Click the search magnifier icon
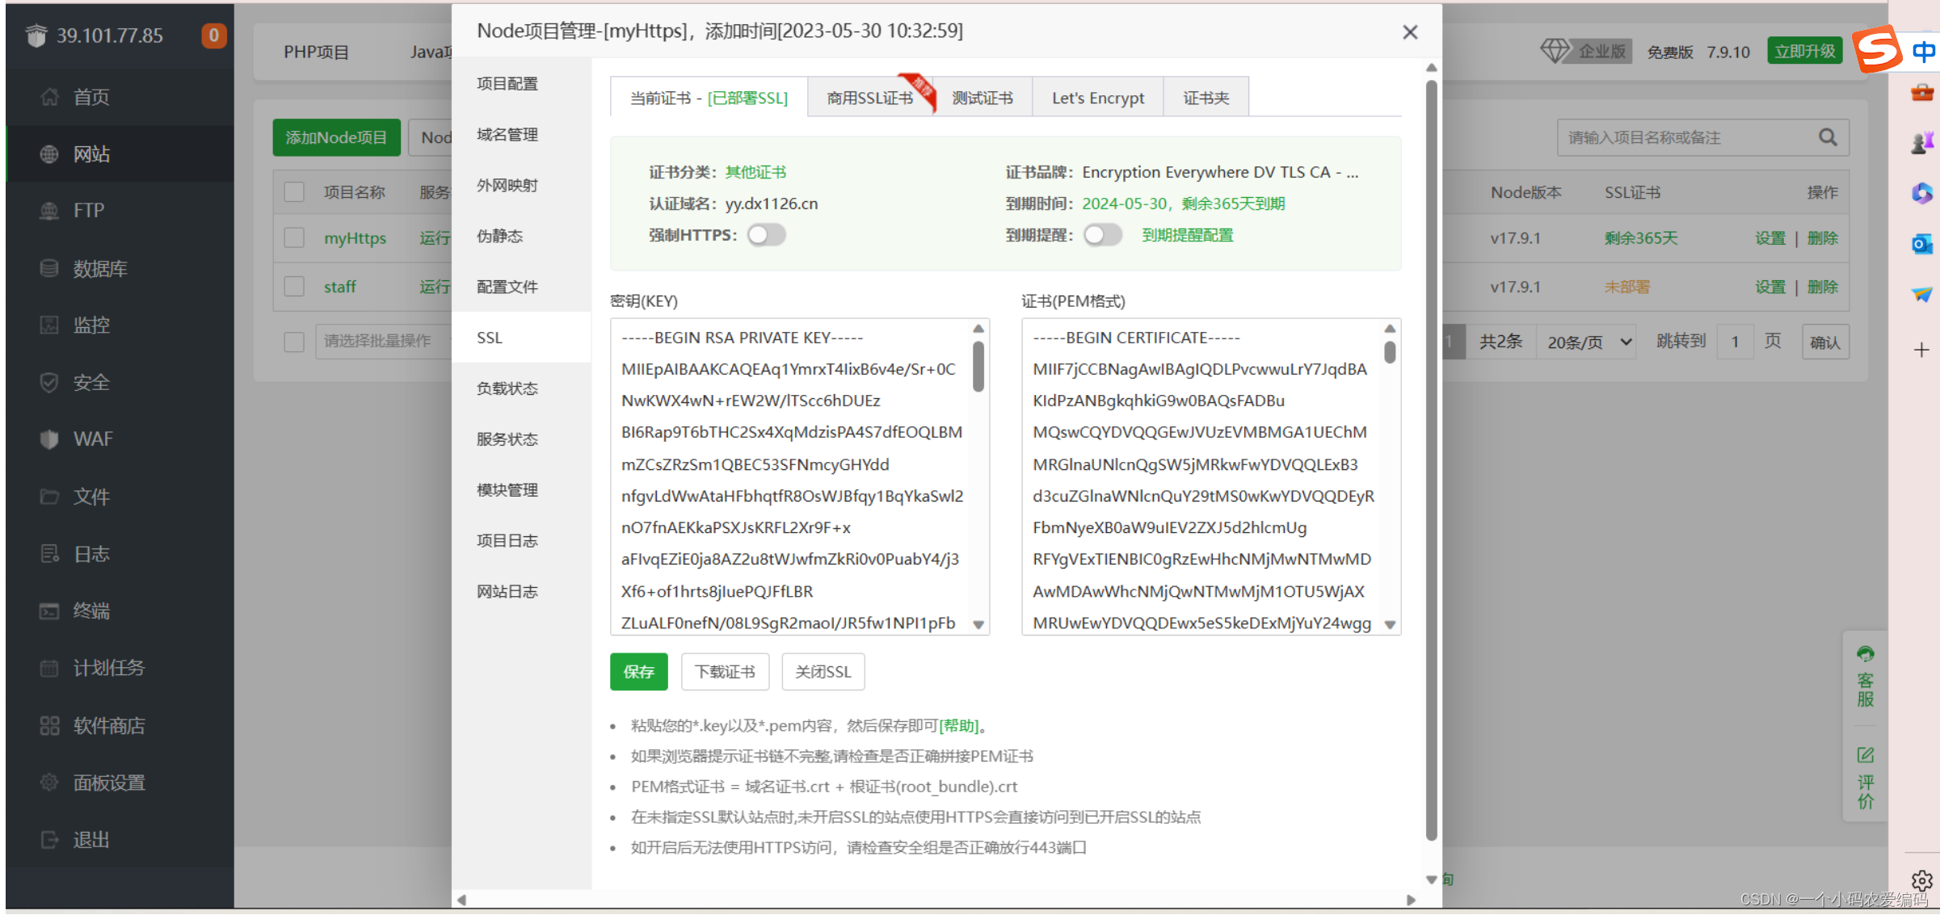The width and height of the screenshot is (1940, 915). [1828, 137]
